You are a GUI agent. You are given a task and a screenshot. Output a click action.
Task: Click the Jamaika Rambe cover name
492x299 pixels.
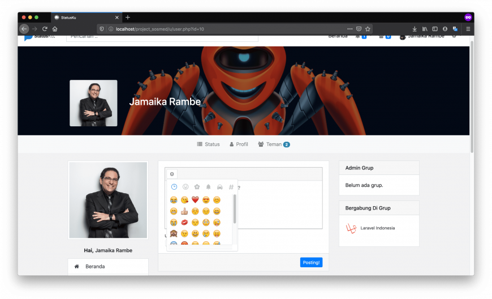click(165, 101)
